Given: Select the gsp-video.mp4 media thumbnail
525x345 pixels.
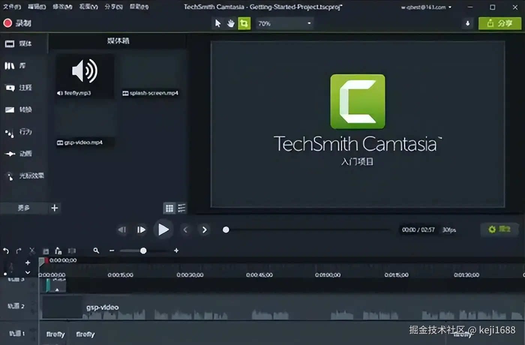Looking at the screenshot, I should pyautogui.click(x=85, y=127).
